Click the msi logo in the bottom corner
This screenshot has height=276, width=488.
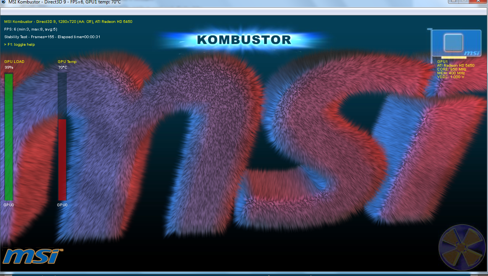coord(32,257)
